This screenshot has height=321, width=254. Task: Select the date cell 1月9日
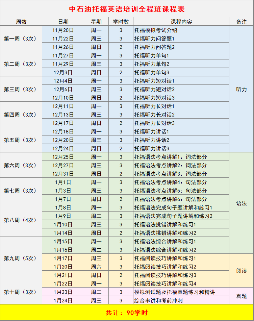point(63,216)
